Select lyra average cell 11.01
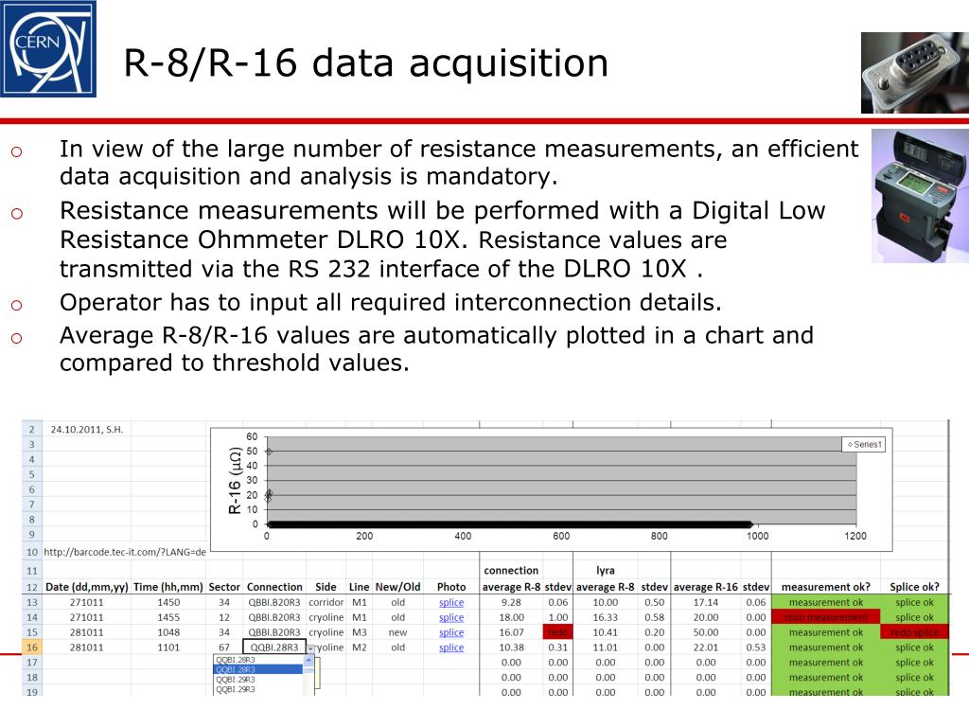969x727 pixels. (x=605, y=647)
